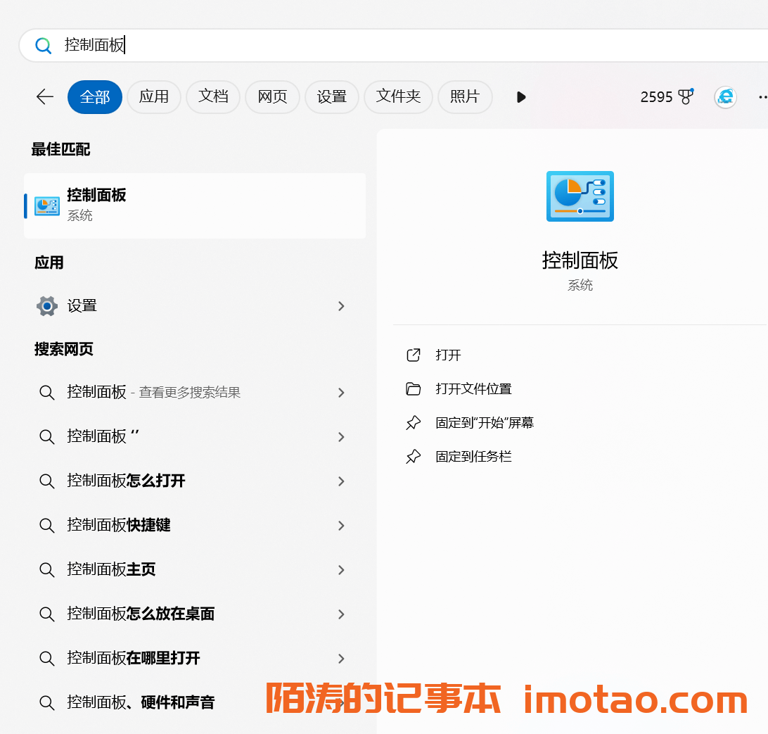Screen dimensions: 768x734
Task: Click the folder icon for open file location
Action: (414, 389)
